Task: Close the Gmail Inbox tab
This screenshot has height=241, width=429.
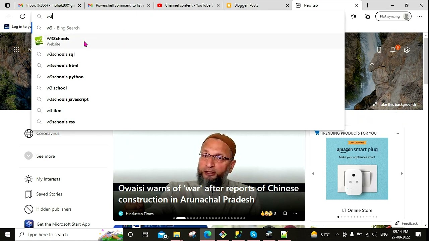Action: [x=79, y=5]
